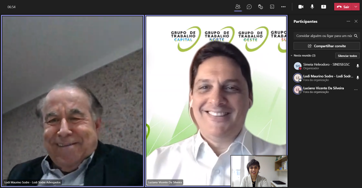This screenshot has width=362, height=188.
Task: Click the 'Silenciar todos' button
Action: (347, 56)
